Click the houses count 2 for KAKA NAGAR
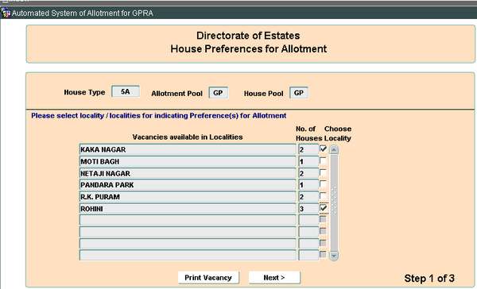 tap(308, 149)
